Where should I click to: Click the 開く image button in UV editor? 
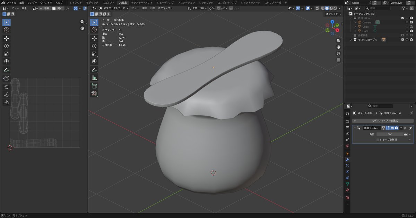click(58, 8)
